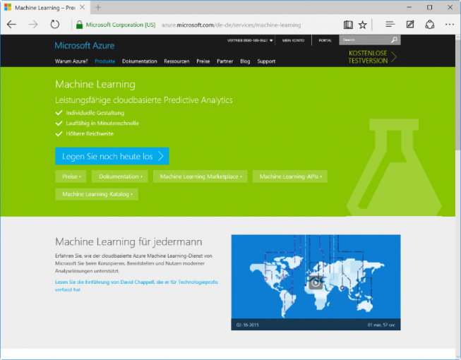Viewport: 461px width, 360px height.
Task: Click video duration 01 min, 57 sec
Action: 381,325
